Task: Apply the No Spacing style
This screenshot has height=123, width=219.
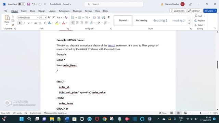Action: pyautogui.click(x=141, y=20)
